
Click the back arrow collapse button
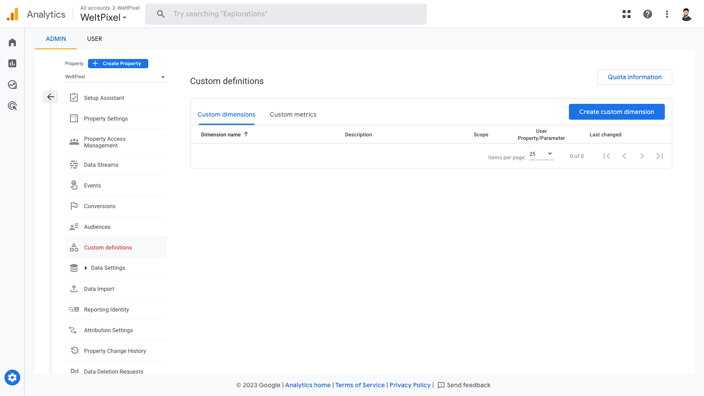tap(51, 97)
